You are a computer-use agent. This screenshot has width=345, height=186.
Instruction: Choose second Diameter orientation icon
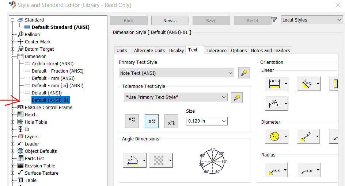tap(306, 136)
